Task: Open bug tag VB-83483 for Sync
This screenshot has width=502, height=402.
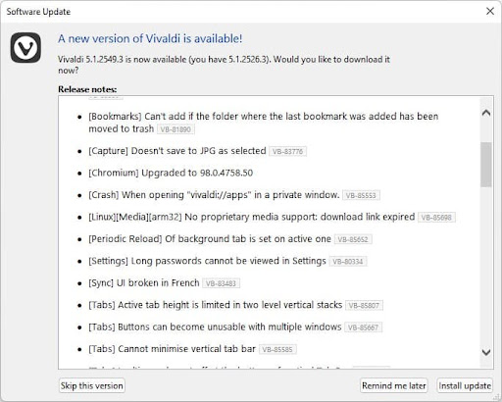Action: [x=222, y=283]
